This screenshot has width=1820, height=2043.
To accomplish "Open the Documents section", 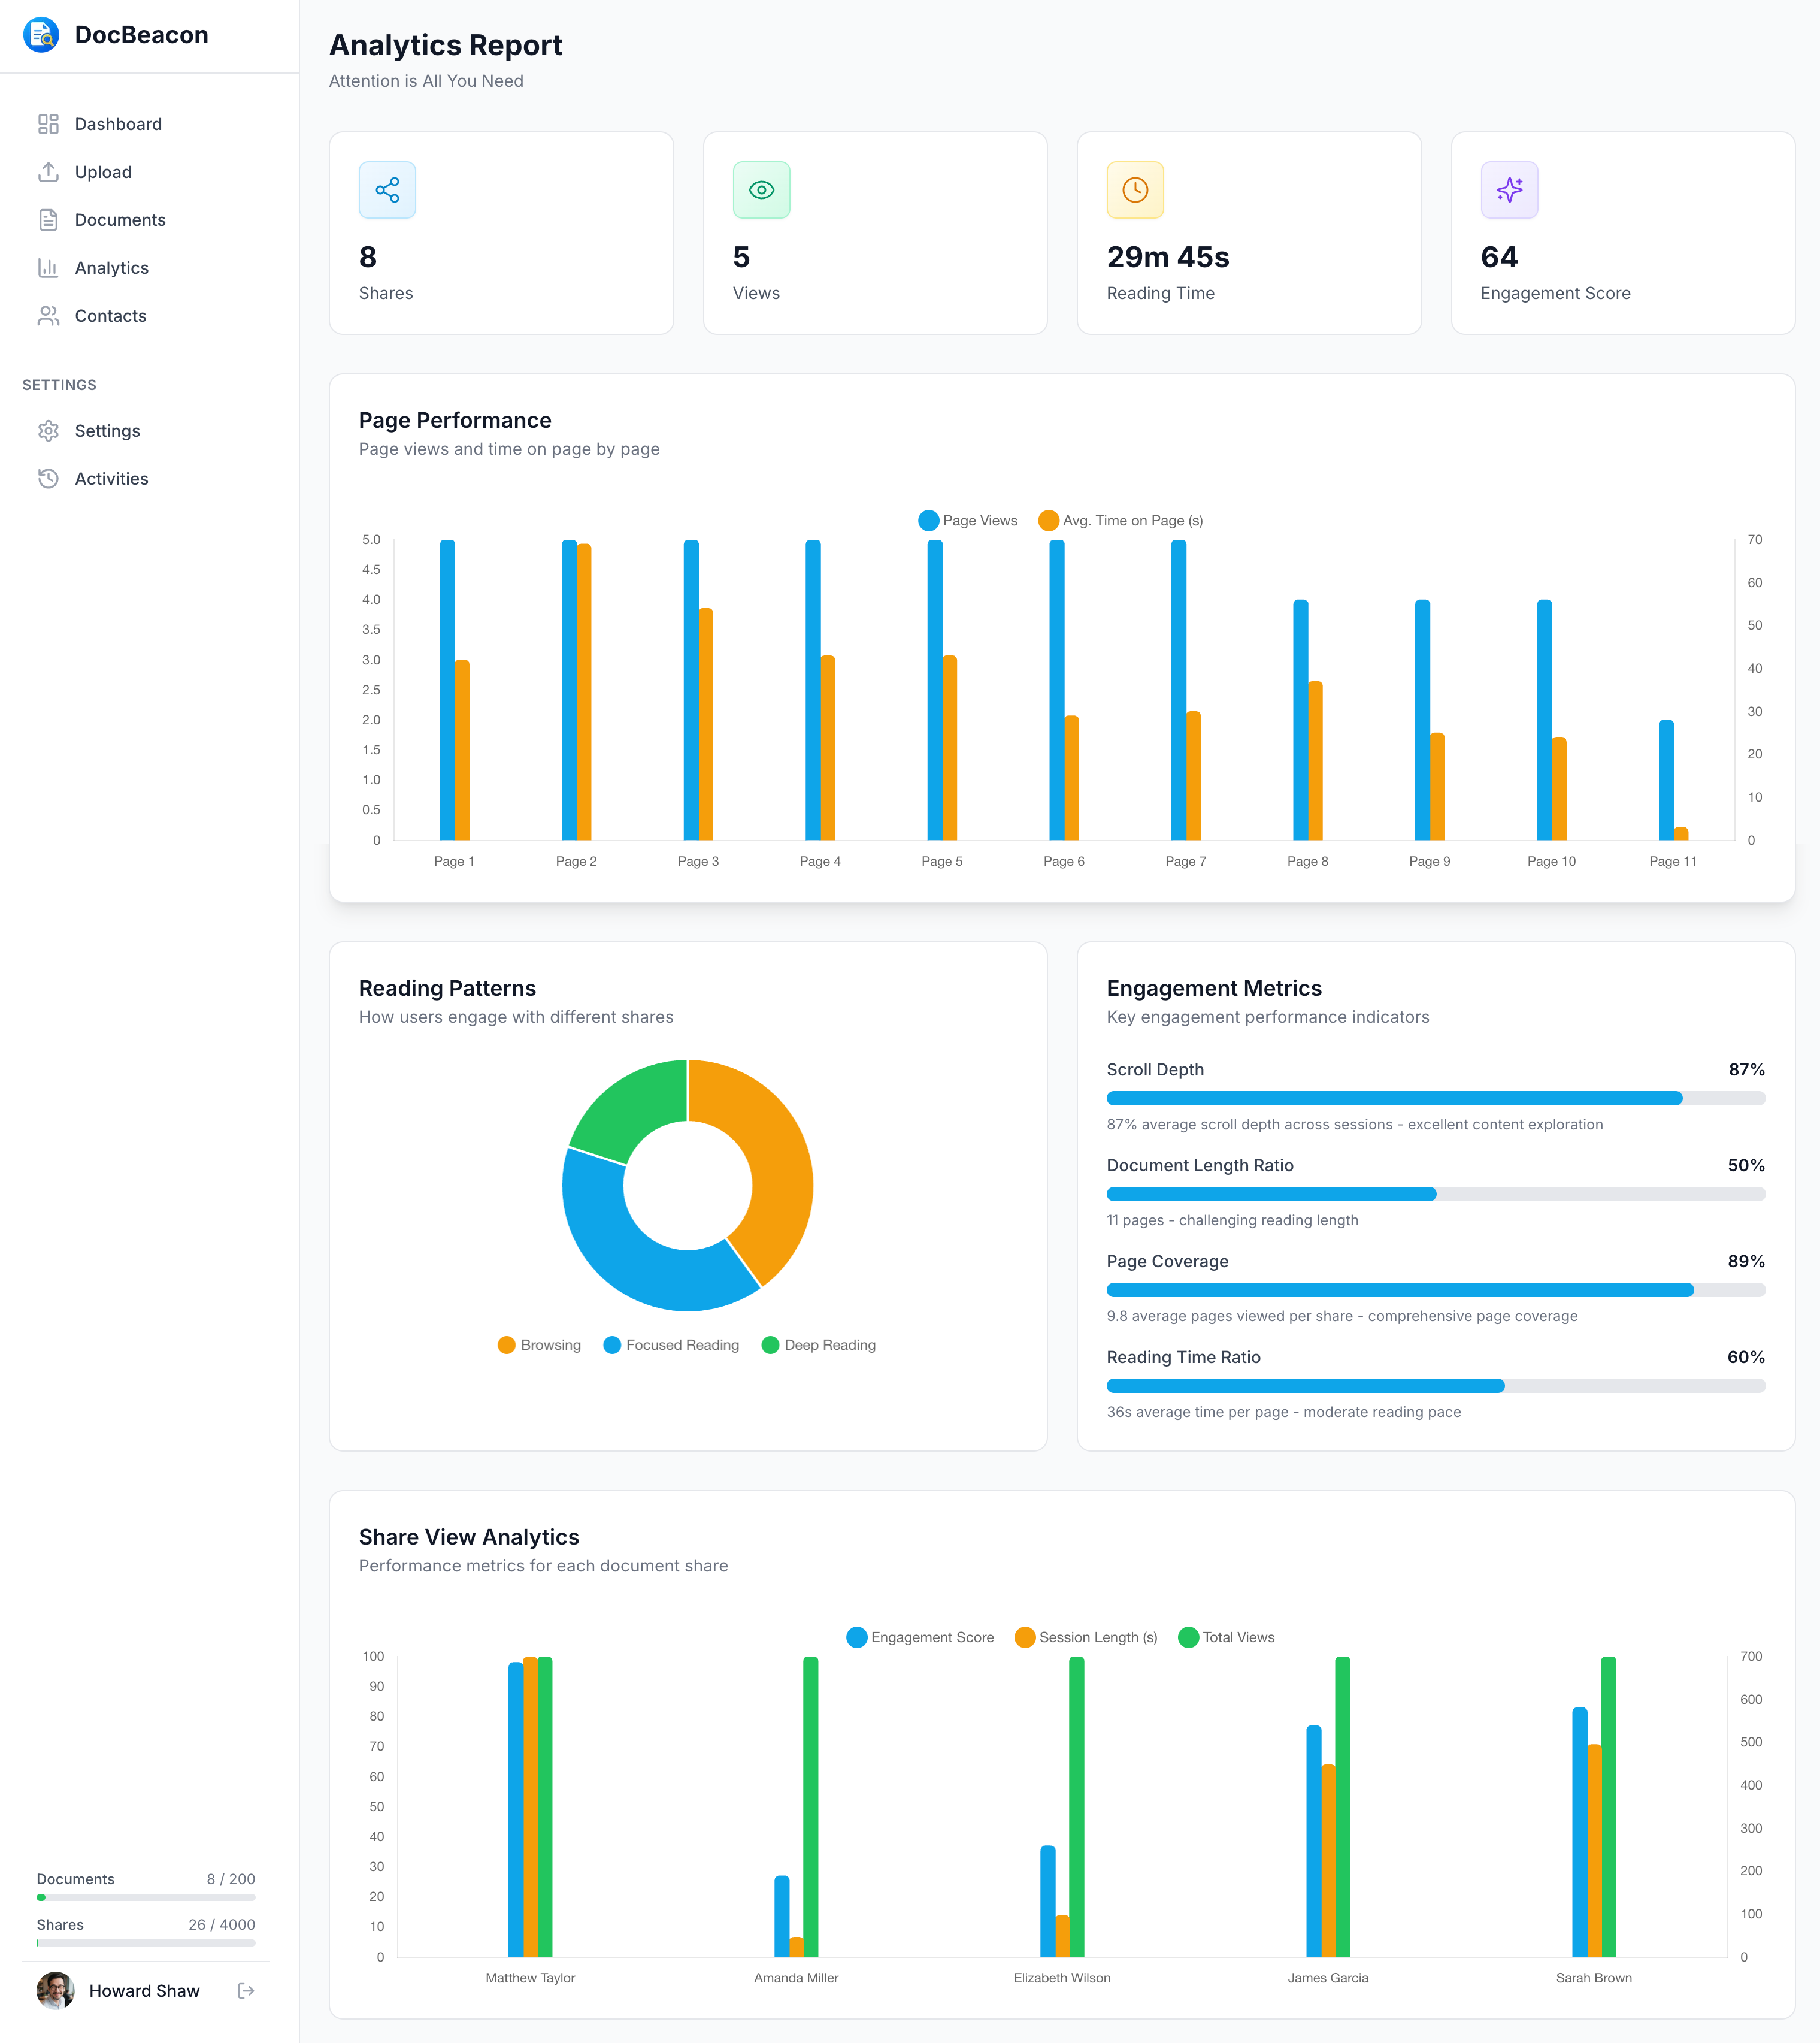I will (x=120, y=219).
